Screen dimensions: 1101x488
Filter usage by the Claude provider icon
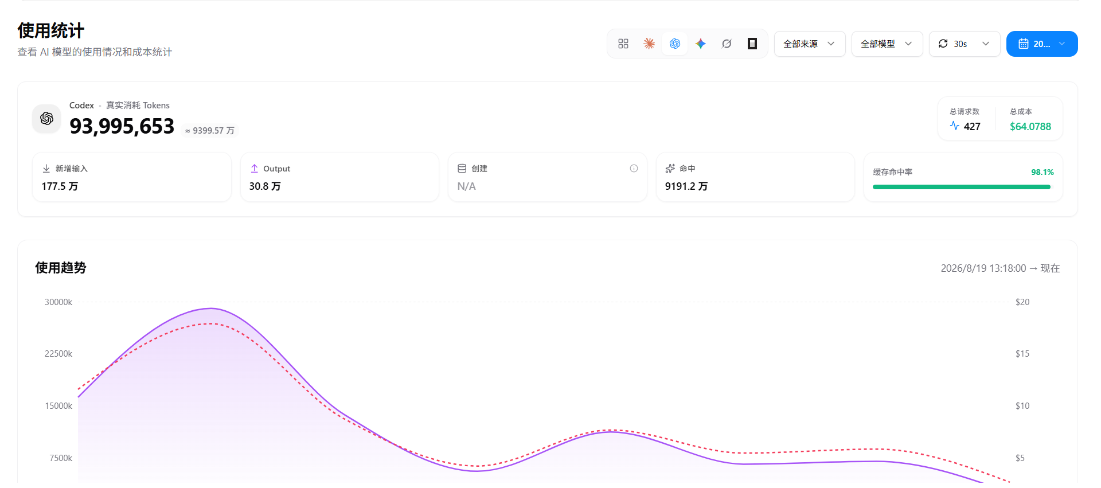pyautogui.click(x=649, y=44)
